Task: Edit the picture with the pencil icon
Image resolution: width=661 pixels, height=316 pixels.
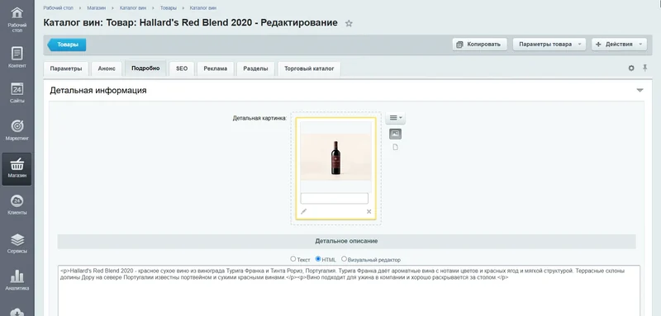Action: pyautogui.click(x=303, y=211)
